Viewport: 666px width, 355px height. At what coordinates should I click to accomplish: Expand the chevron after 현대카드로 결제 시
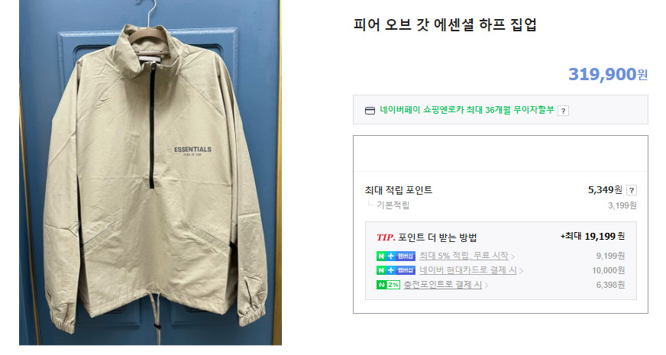point(521,271)
